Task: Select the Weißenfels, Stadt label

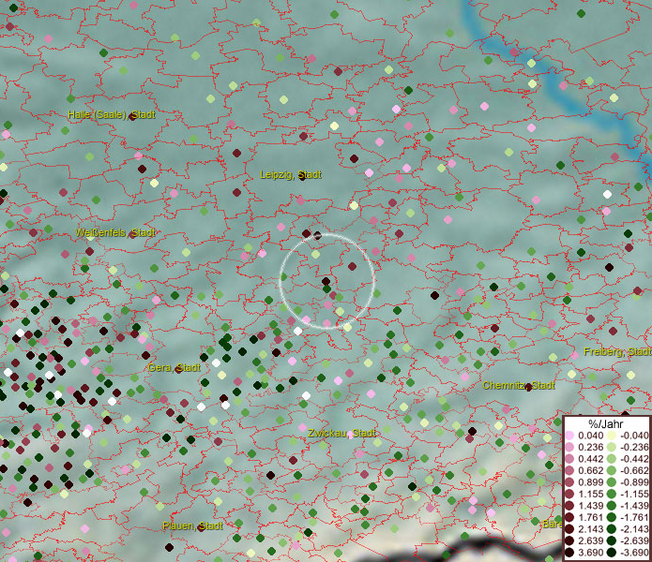Action: coord(115,232)
